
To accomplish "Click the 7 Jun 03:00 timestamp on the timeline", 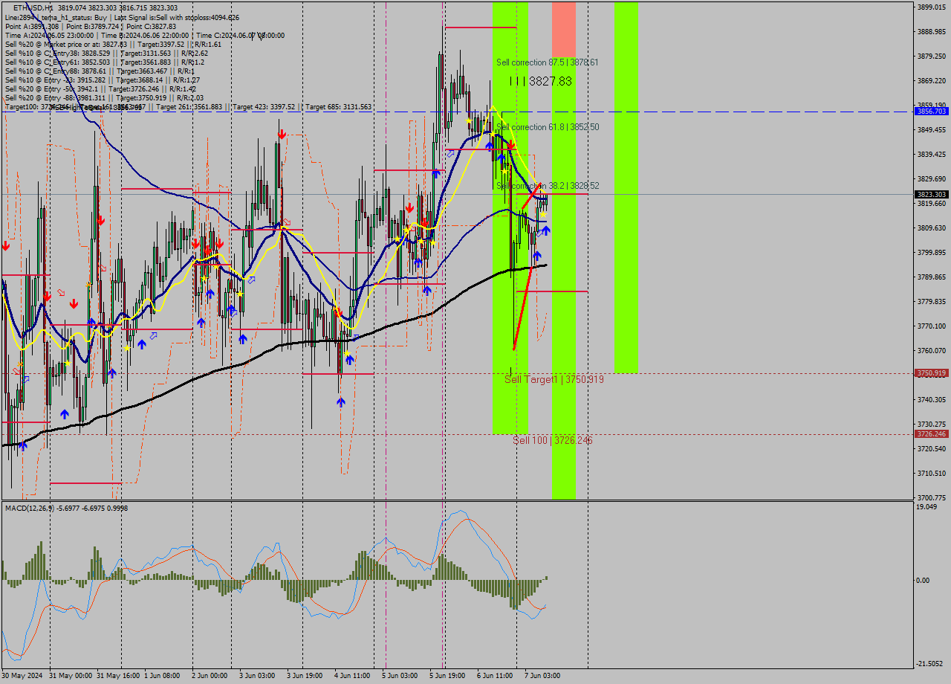I will (x=544, y=676).
